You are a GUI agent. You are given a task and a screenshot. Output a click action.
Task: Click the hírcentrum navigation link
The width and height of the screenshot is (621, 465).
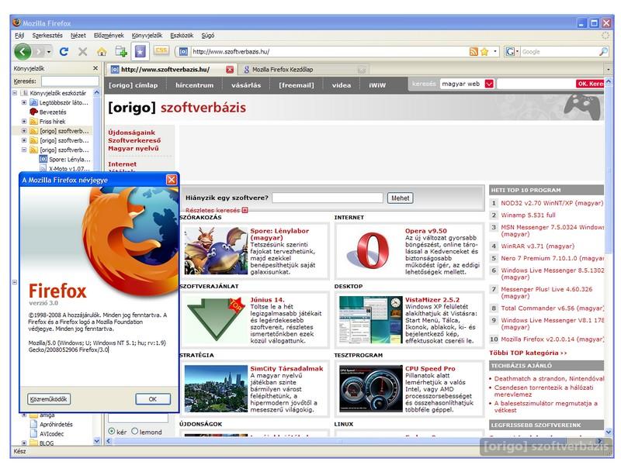(x=194, y=85)
